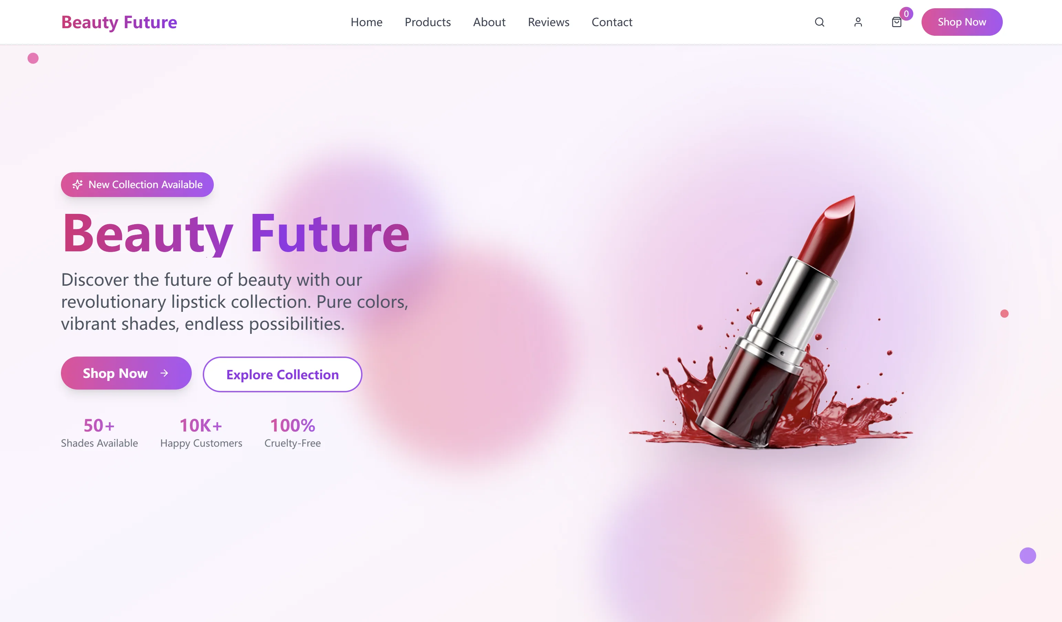Open the search magnifier icon
This screenshot has width=1062, height=622.
tap(819, 22)
